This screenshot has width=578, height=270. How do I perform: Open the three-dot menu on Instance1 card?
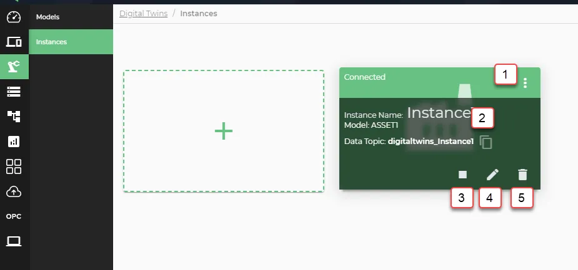526,83
